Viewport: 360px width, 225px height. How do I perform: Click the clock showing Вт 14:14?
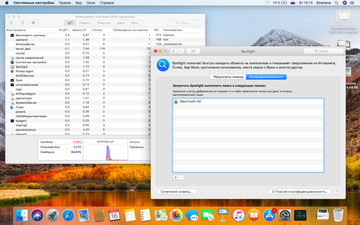coord(306,3)
